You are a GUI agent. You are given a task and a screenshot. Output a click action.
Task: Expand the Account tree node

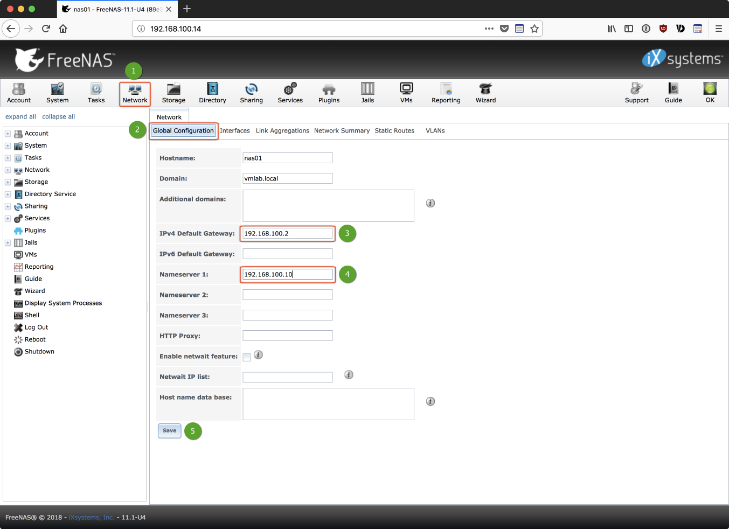pyautogui.click(x=8, y=134)
